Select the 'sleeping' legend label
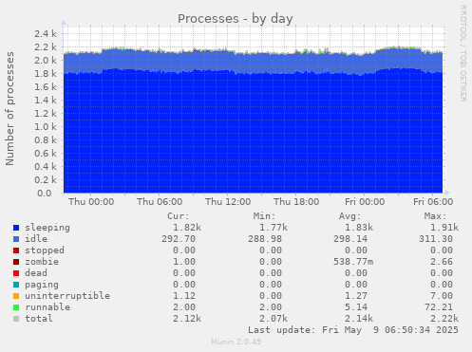The width and height of the screenshot is (472, 352). (47, 228)
